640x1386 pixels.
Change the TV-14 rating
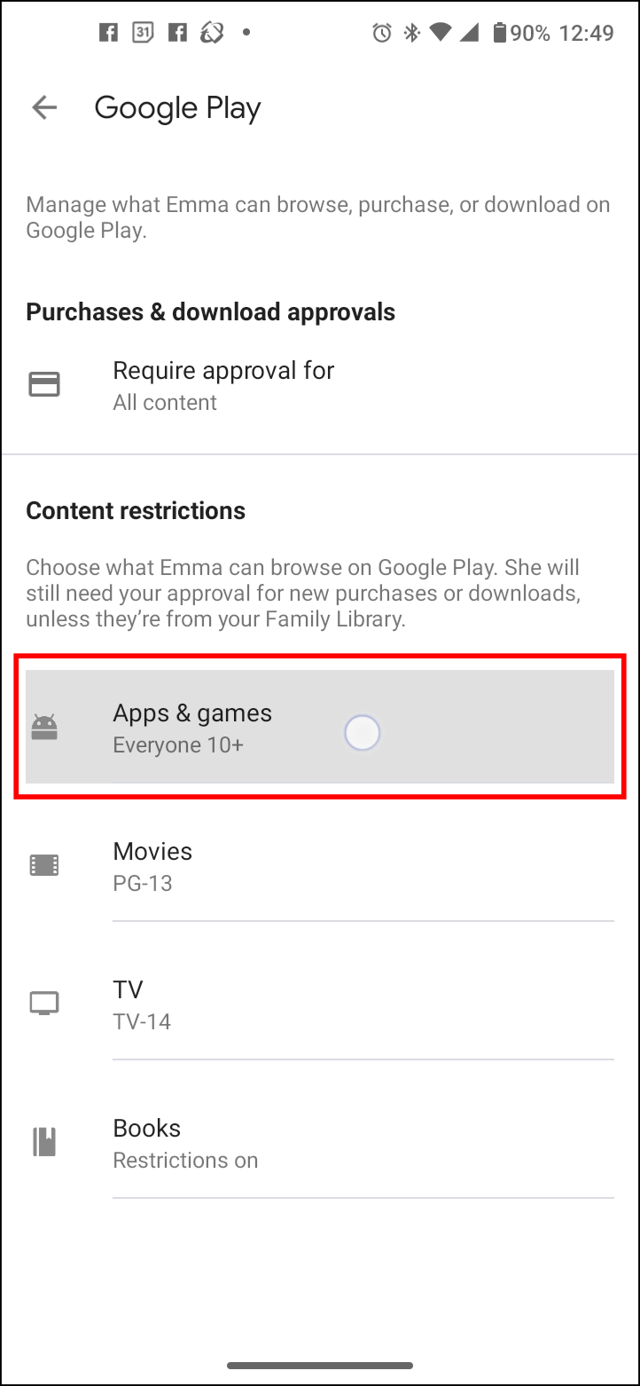point(142,1022)
